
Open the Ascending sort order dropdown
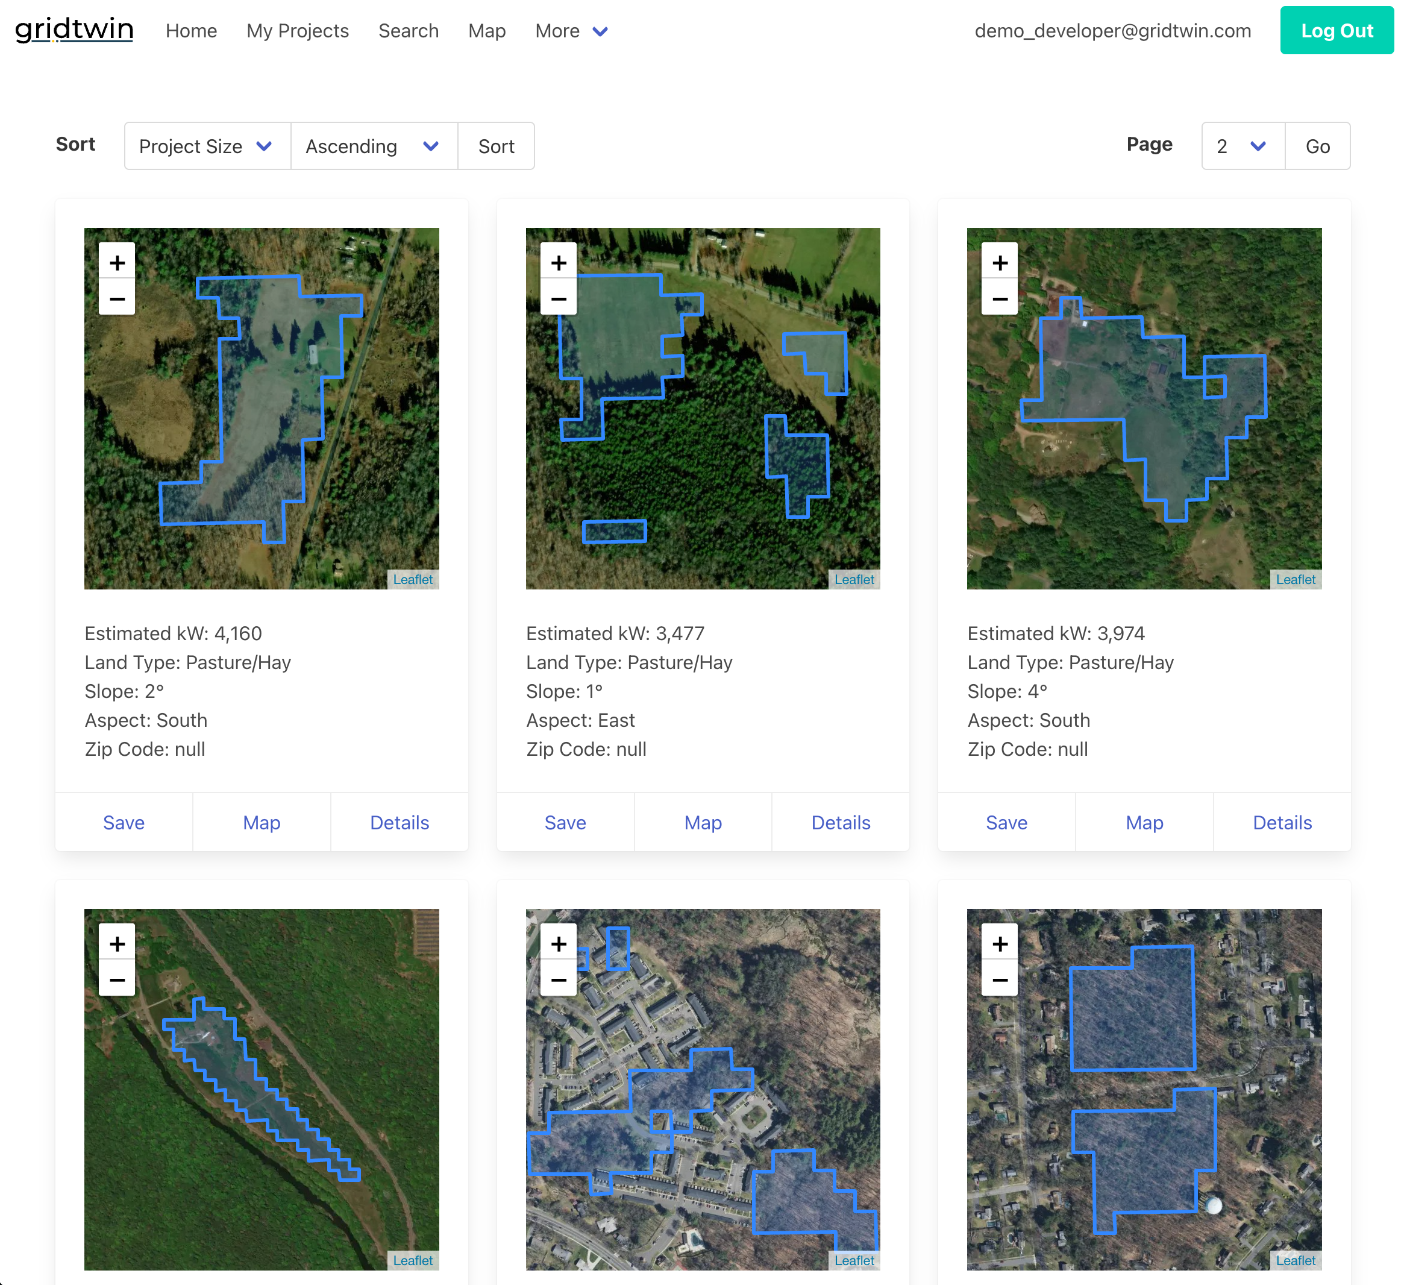[373, 146]
